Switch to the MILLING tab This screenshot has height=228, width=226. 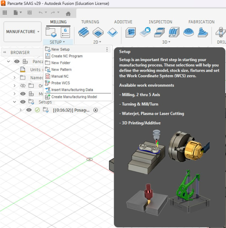tap(58, 22)
